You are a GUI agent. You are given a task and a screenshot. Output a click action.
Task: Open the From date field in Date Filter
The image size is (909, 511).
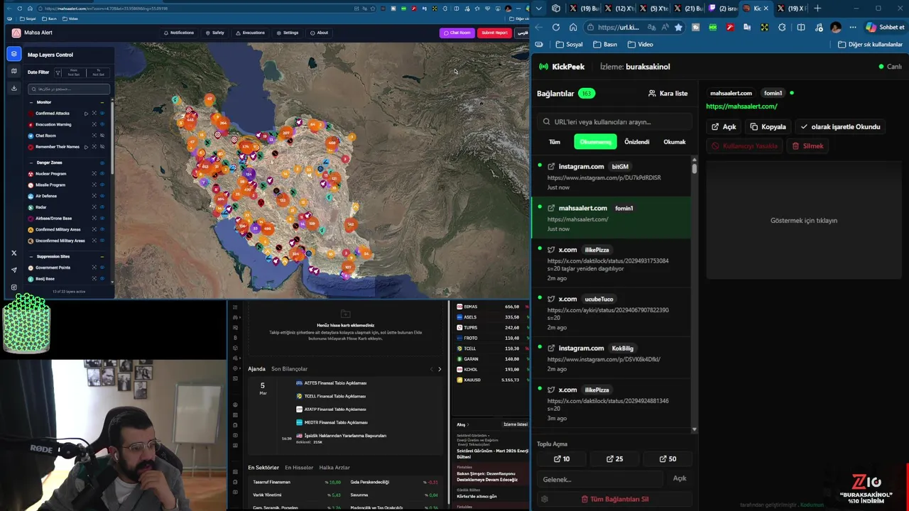coord(74,72)
